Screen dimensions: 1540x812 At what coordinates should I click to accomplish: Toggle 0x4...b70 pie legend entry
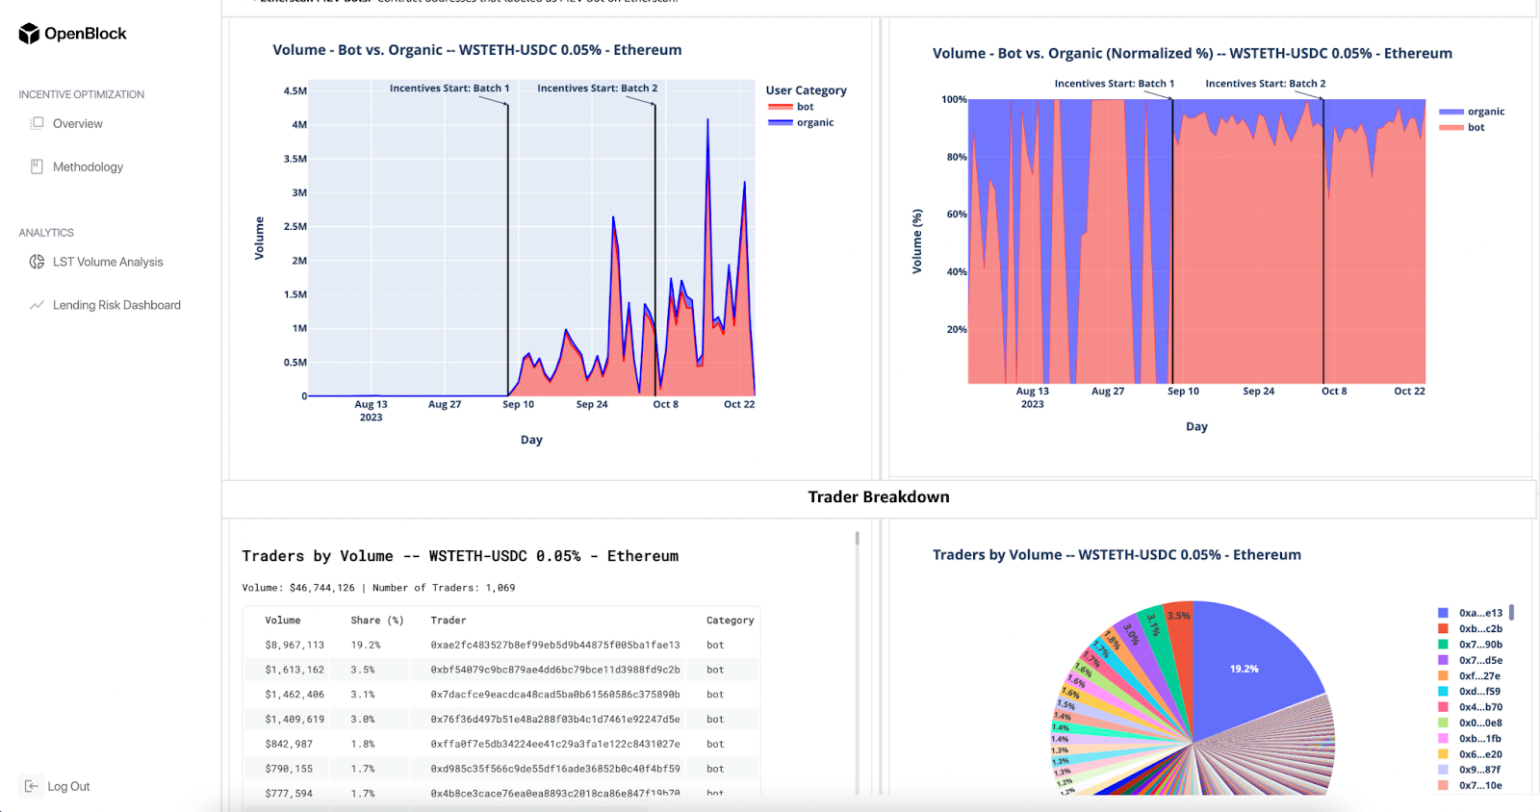[1470, 707]
